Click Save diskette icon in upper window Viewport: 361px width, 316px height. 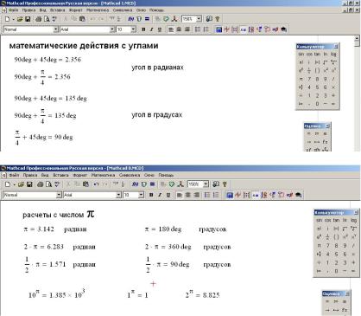coord(28,19)
